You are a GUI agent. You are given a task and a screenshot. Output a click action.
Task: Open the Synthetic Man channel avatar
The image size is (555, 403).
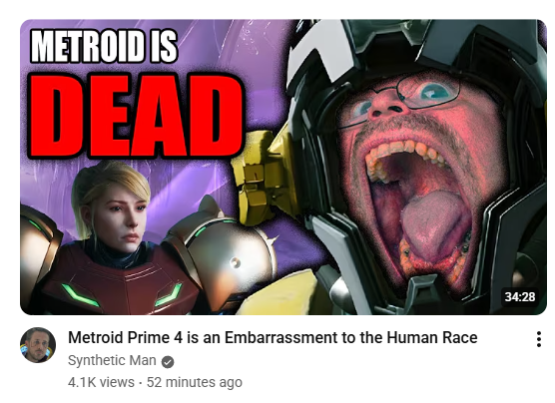38,345
